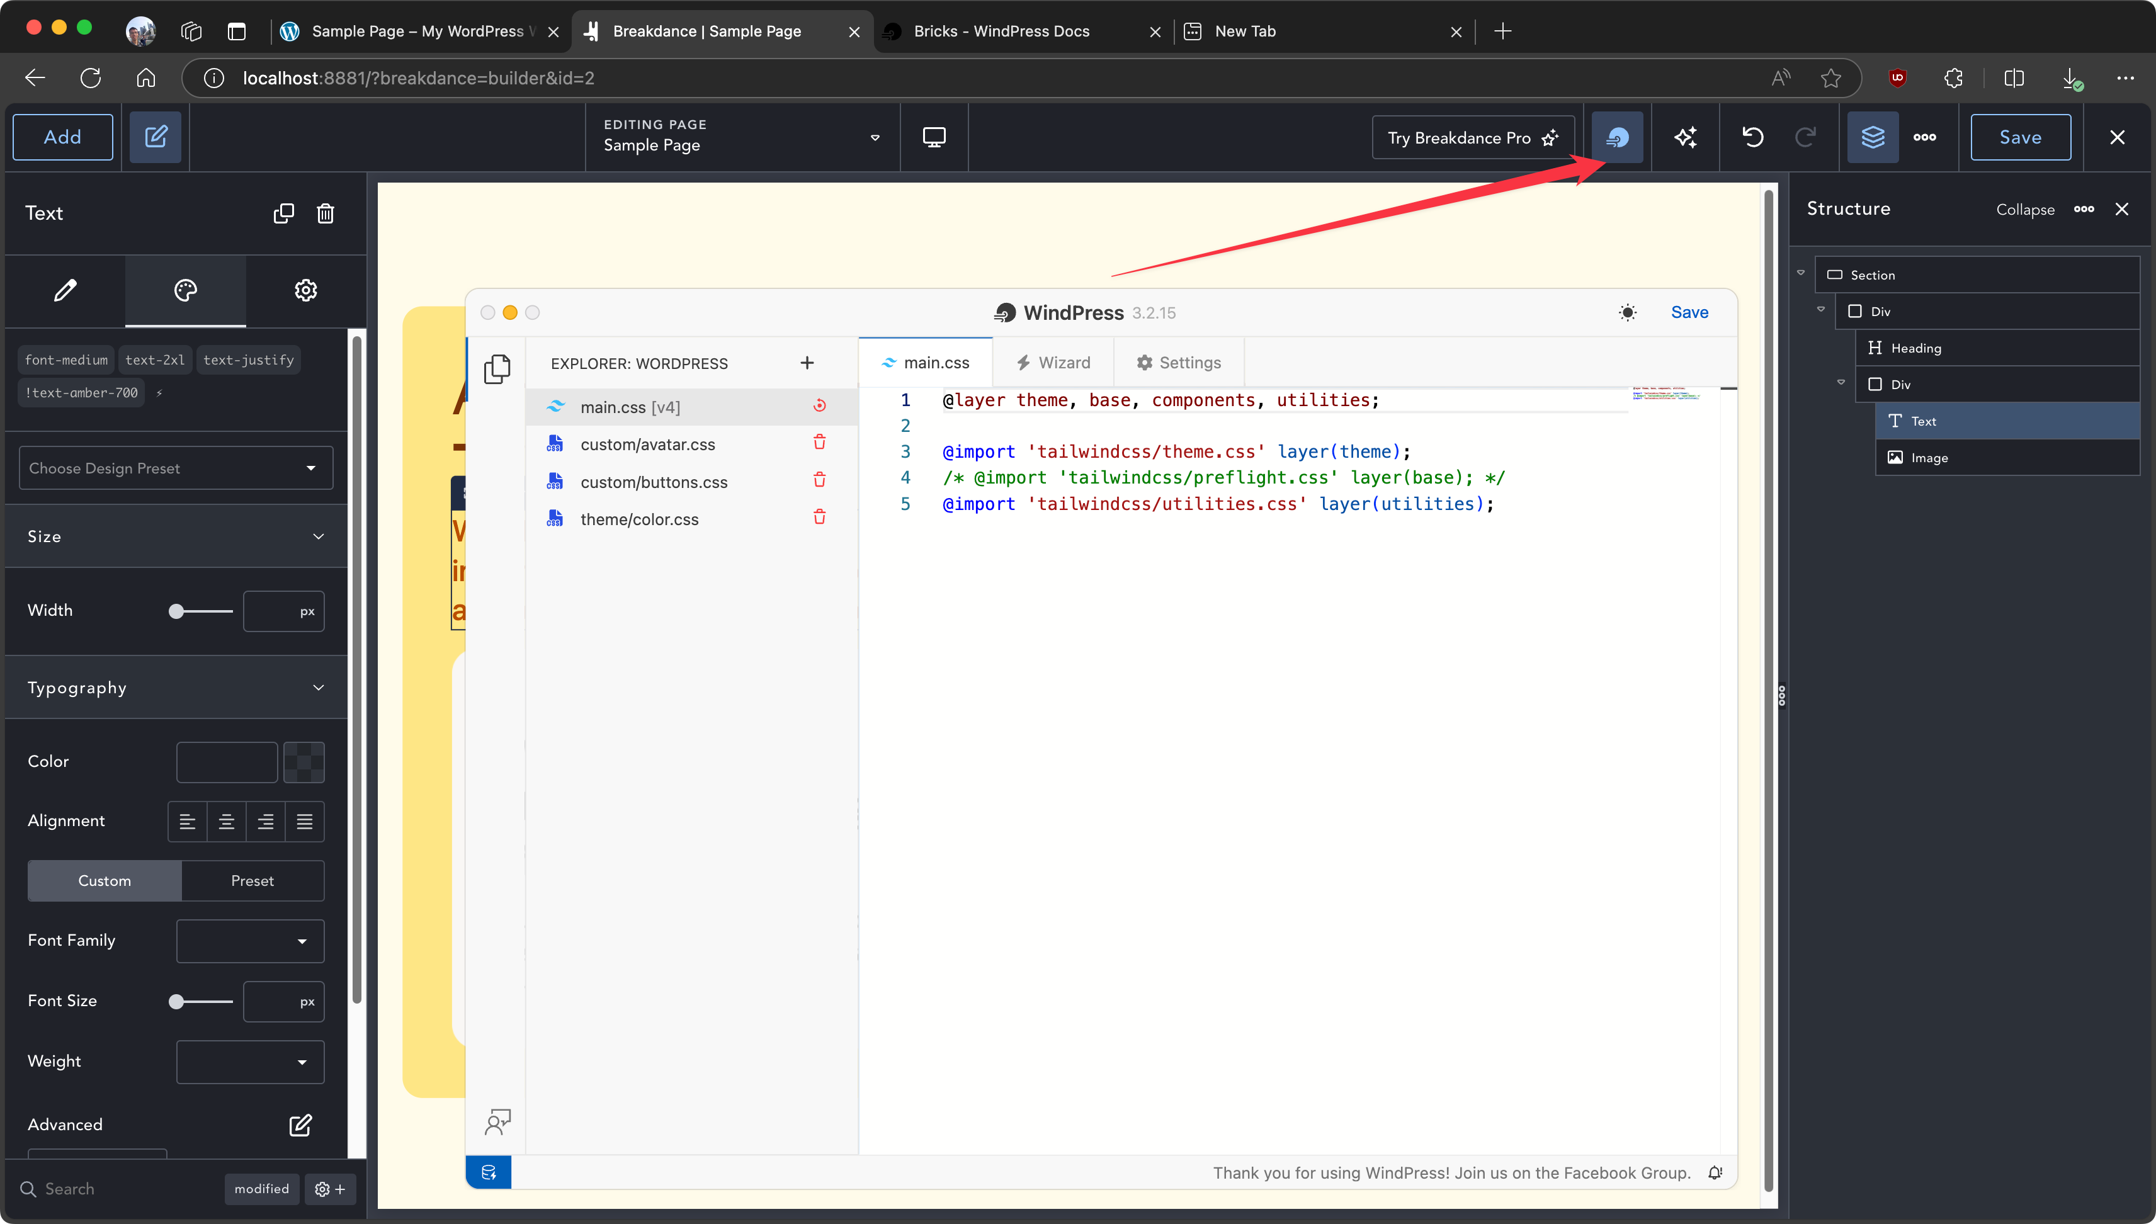Viewport: 2156px width, 1224px height.
Task: Click the WindPress icon in the Breakdance toolbar
Action: point(1617,137)
